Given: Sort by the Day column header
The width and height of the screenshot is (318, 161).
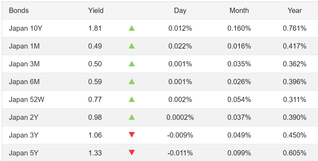Looking at the screenshot, I should 180,10.
